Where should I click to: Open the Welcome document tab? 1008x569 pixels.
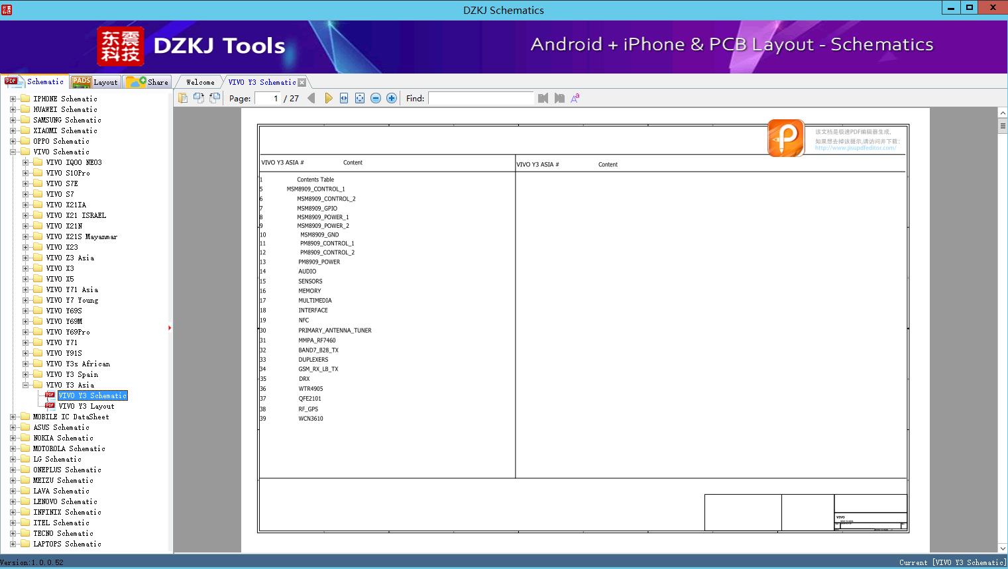(200, 82)
